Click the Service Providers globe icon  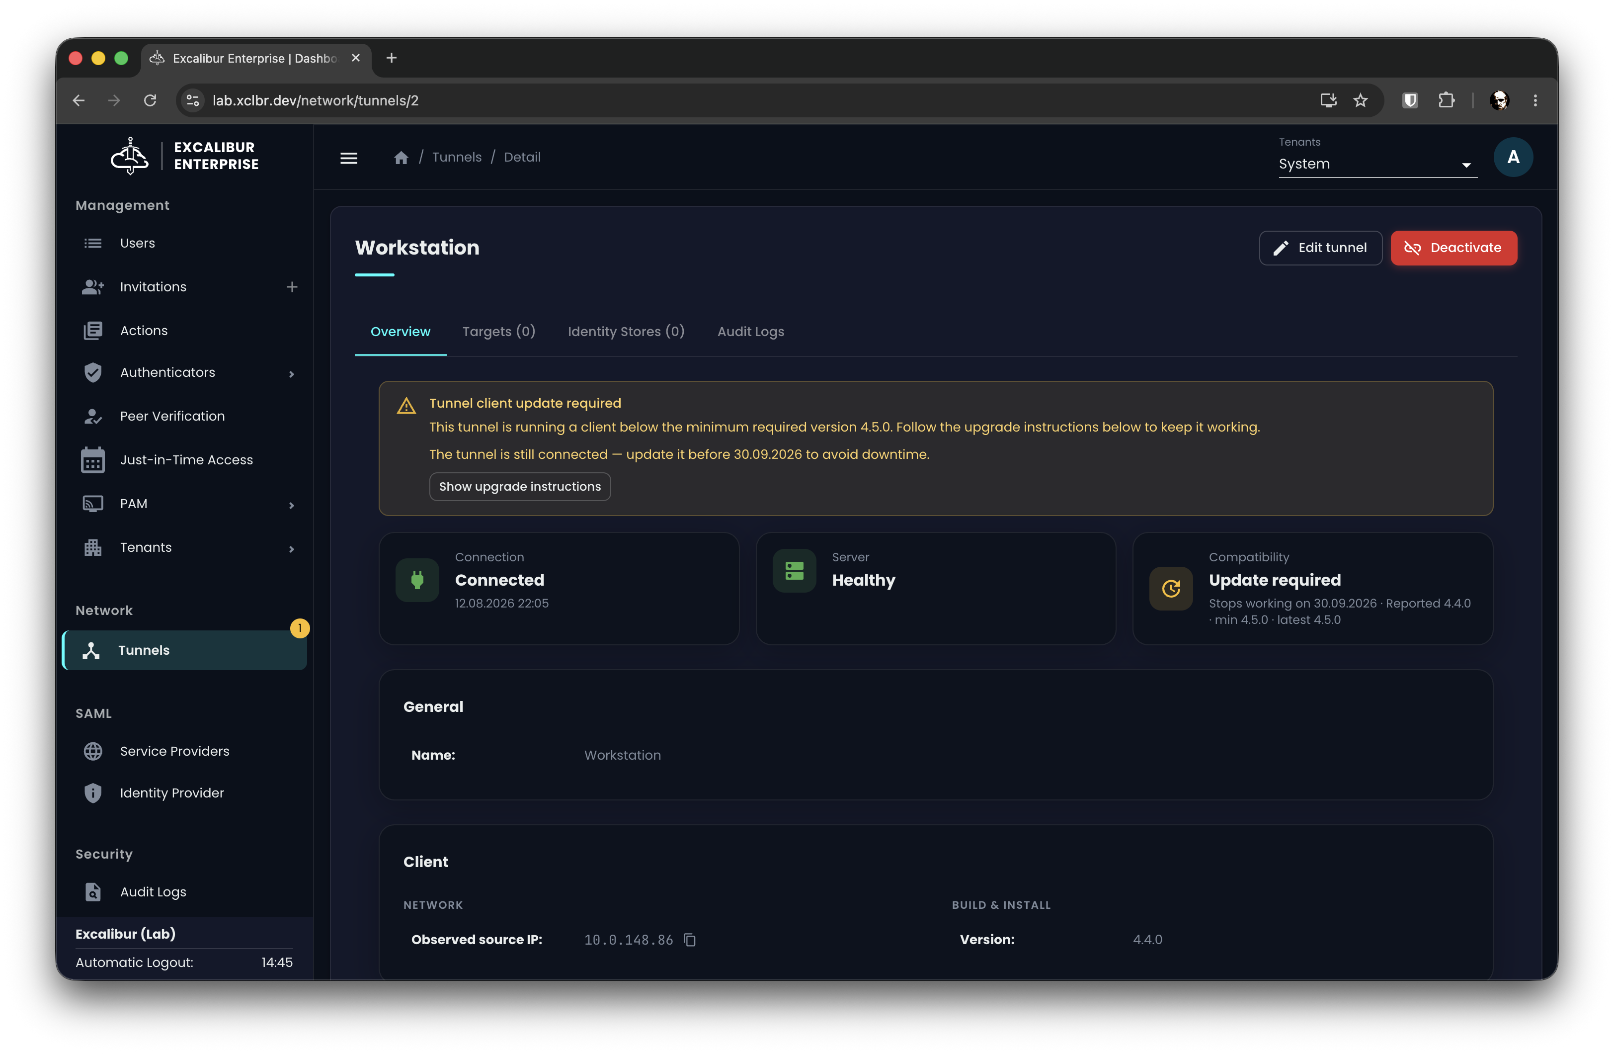point(93,751)
